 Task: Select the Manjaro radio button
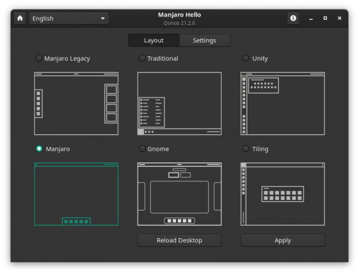pos(39,149)
